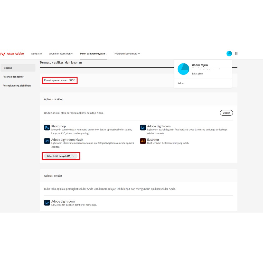The width and height of the screenshot is (263, 263).
Task: Expand Lihat lebih banyak (15)
Action: click(x=61, y=156)
